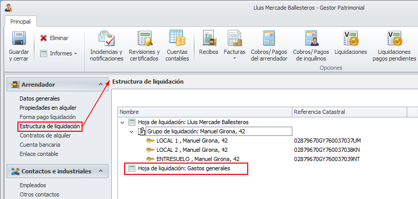Collapse Hoja de liquidación: Lluis Mercade Ballesteros node
This screenshot has width=418, height=199.
(x=122, y=123)
